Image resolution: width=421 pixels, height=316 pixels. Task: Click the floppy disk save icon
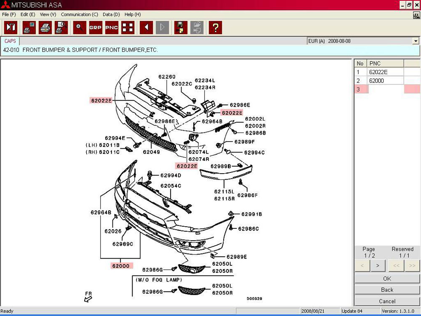pos(180,28)
